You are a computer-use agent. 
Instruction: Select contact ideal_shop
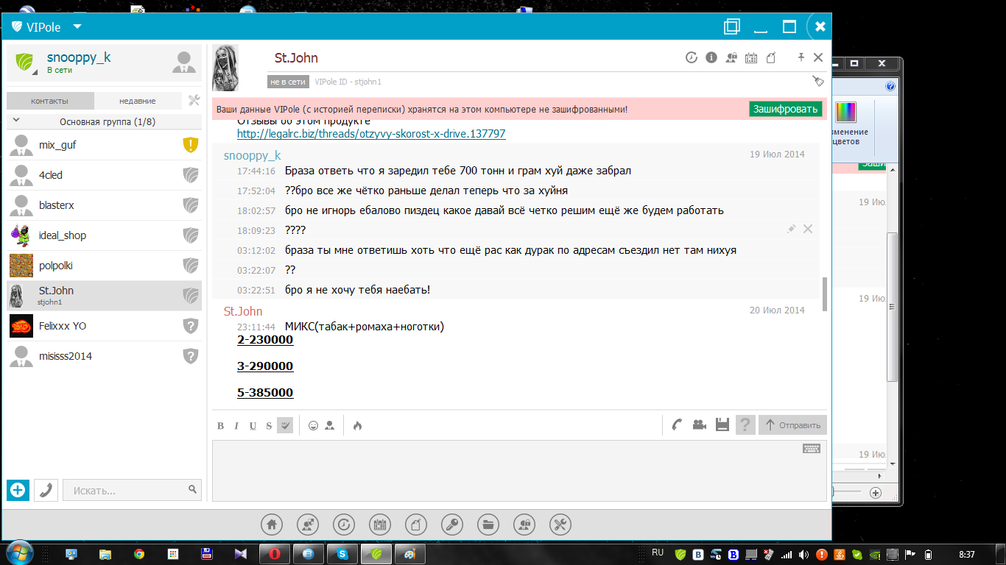[x=105, y=235]
